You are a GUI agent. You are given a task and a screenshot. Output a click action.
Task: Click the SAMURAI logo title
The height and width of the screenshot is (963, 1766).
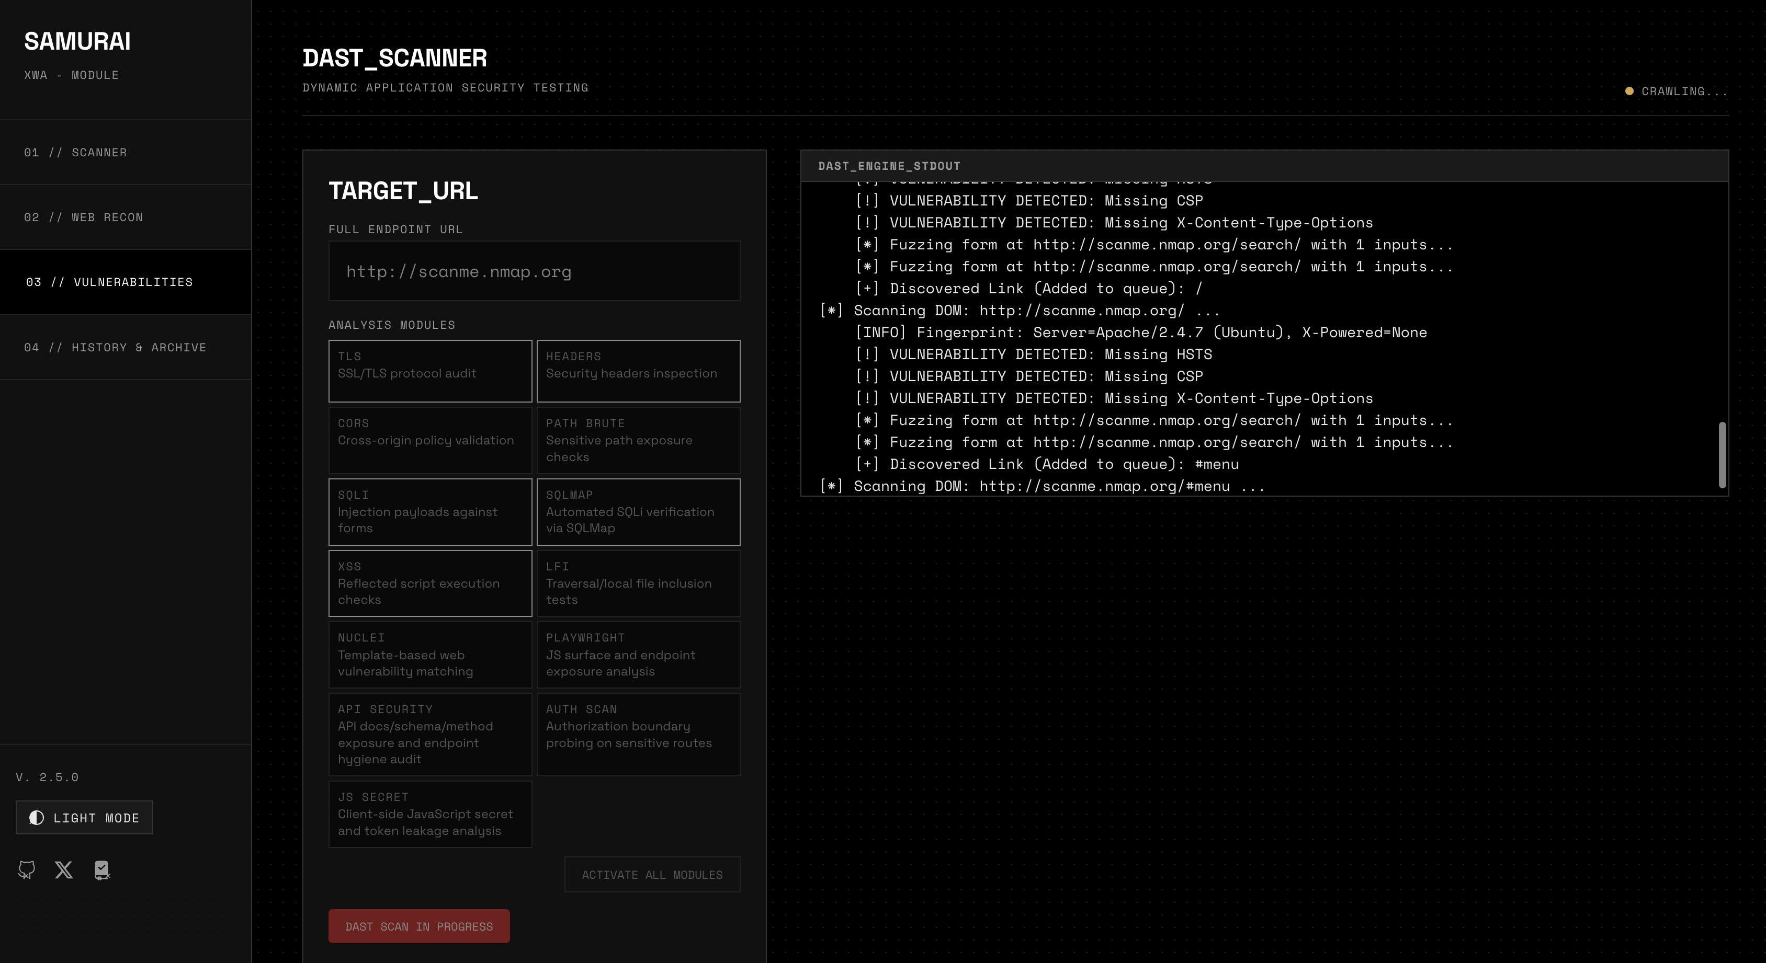click(x=77, y=41)
